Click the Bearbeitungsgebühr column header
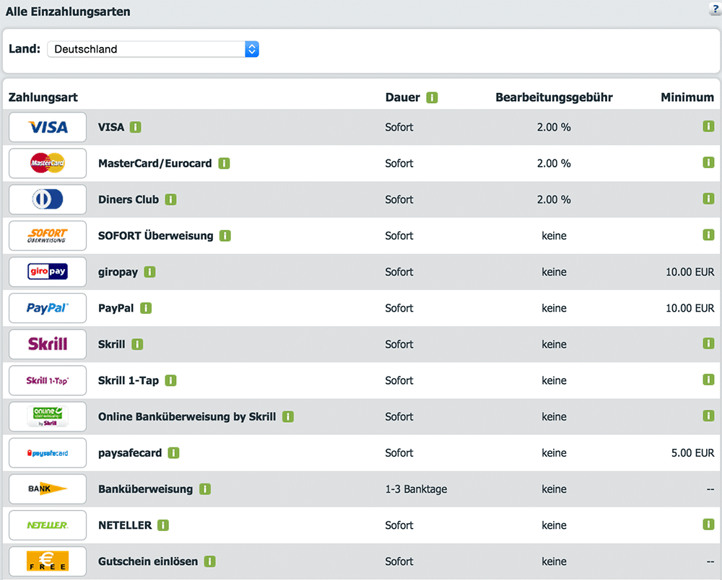Viewport: 722px width, 580px height. (554, 97)
